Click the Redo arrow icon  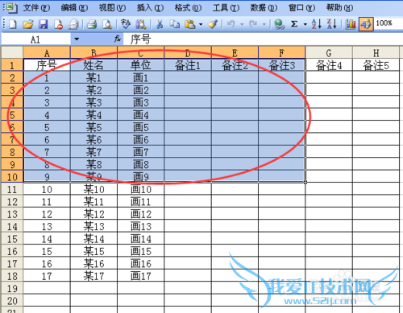click(x=253, y=24)
